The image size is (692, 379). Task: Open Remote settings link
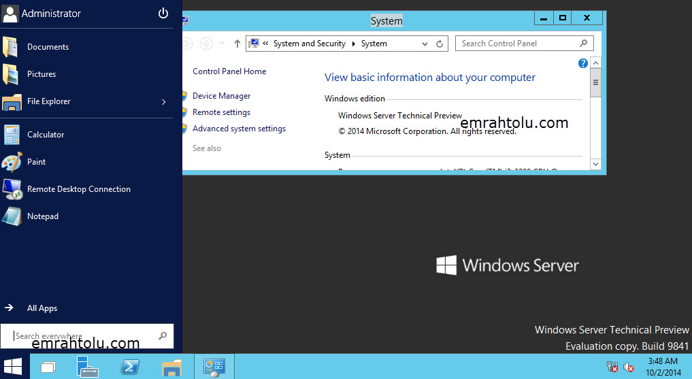point(222,112)
